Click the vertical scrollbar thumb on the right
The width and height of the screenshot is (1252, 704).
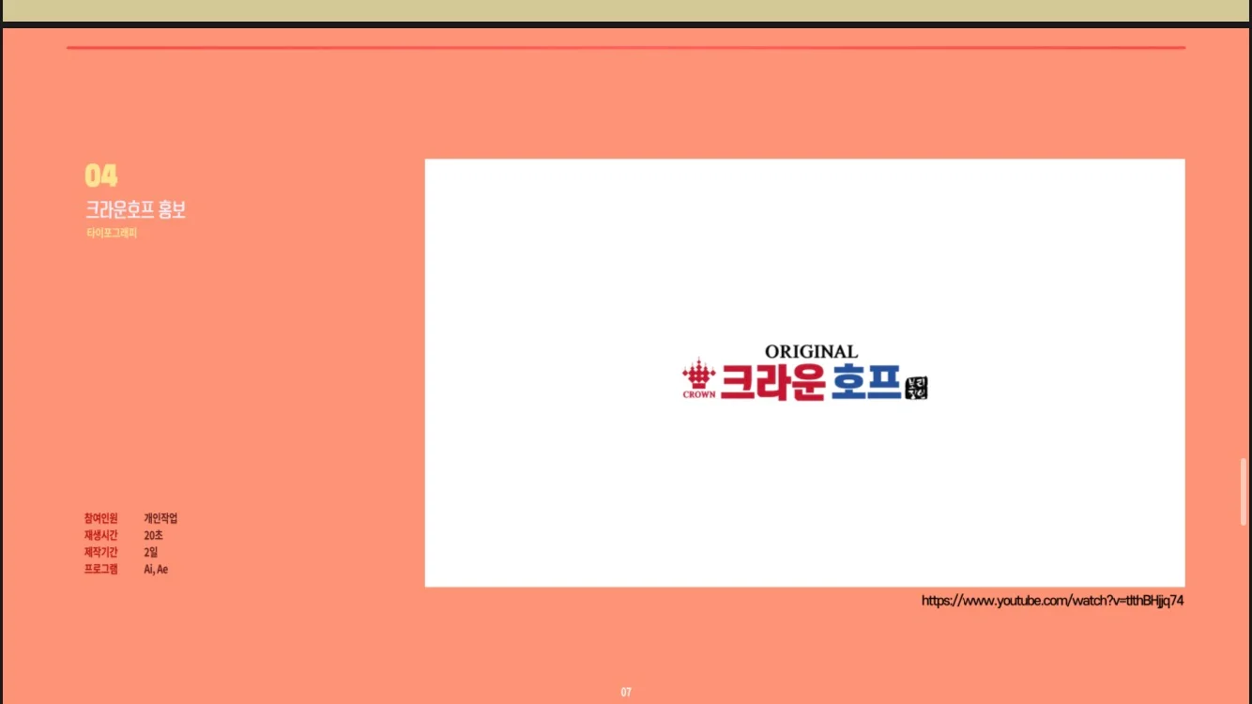point(1244,493)
